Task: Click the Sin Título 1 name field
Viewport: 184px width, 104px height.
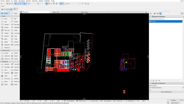Action: click(167, 86)
